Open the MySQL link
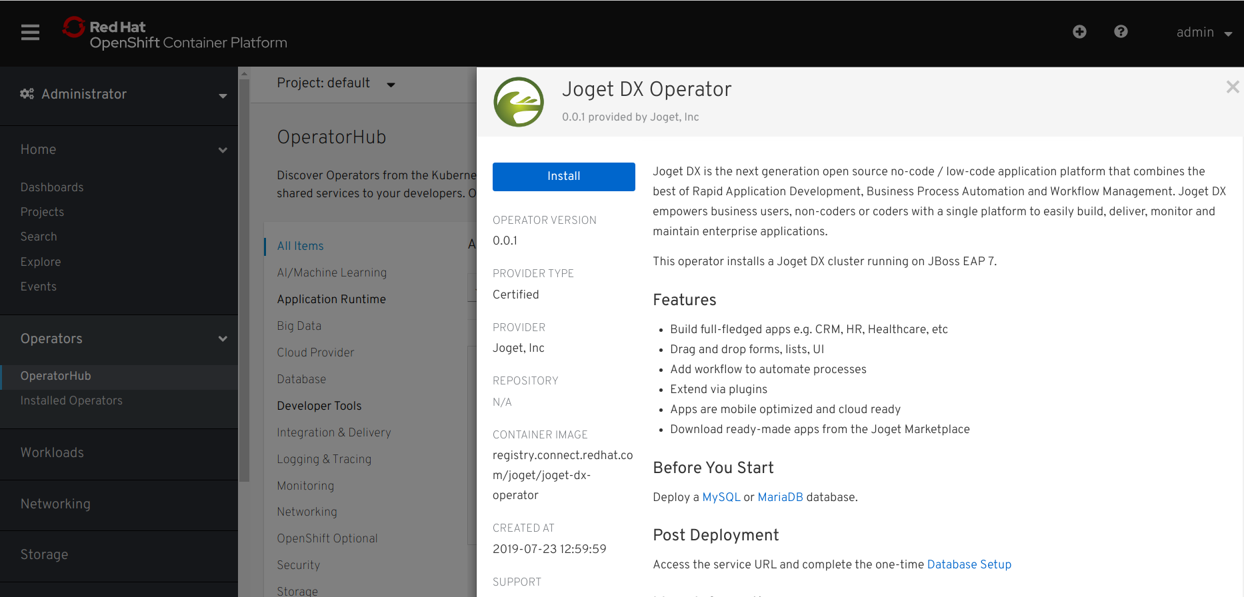Viewport: 1244px width, 597px height. [x=721, y=497]
